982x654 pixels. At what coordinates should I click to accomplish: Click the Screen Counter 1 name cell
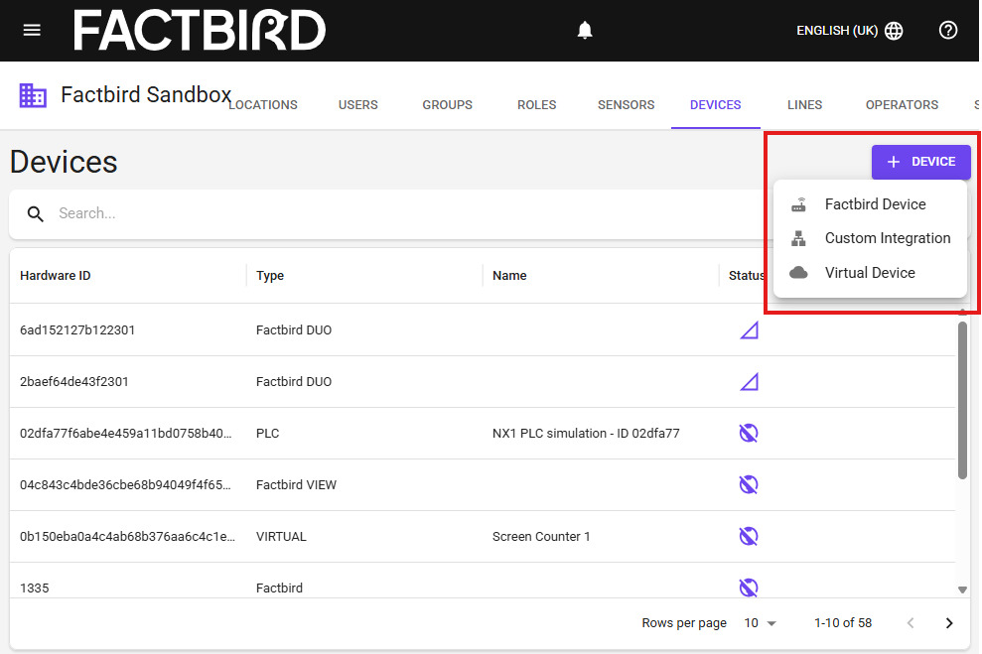pos(541,537)
